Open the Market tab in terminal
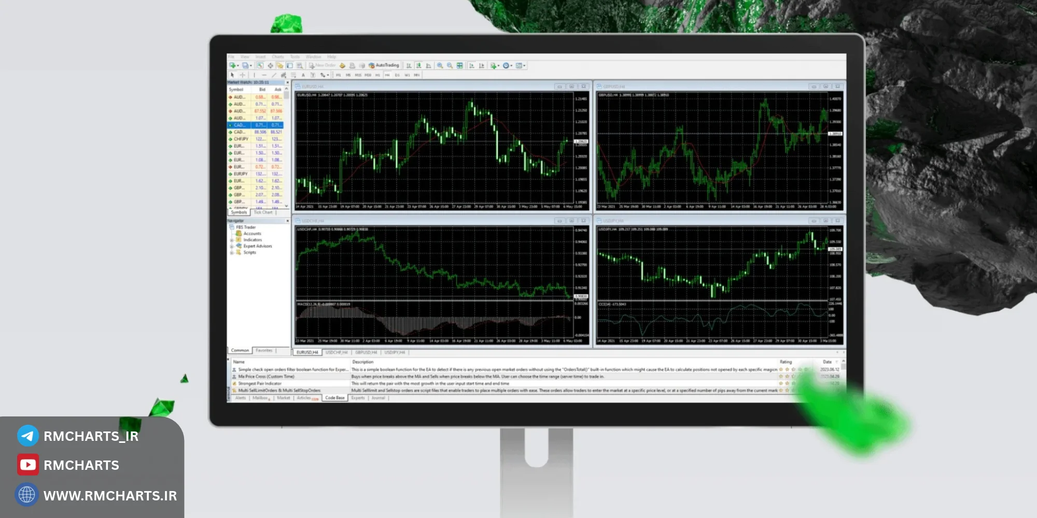 click(x=284, y=398)
